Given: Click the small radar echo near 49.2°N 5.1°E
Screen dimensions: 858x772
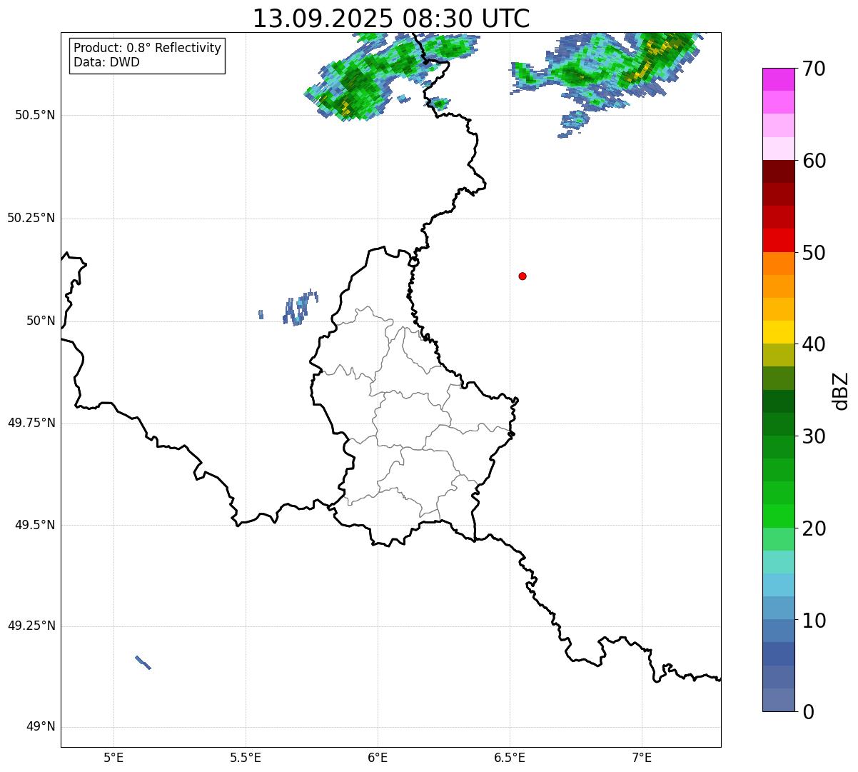Looking at the screenshot, I should point(143,662).
